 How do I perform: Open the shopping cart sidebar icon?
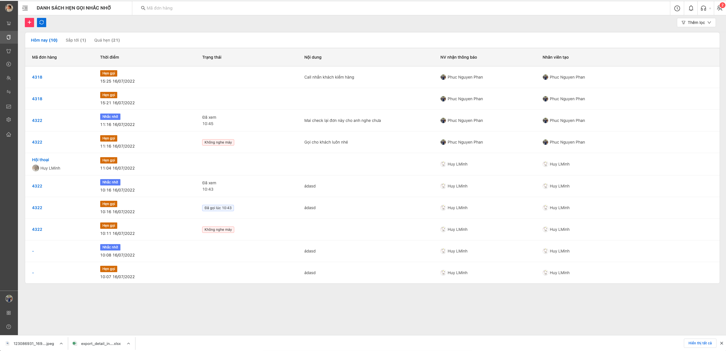point(9,23)
